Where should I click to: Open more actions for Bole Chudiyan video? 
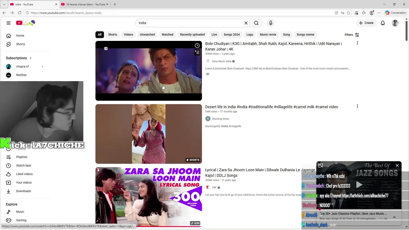pos(357,43)
